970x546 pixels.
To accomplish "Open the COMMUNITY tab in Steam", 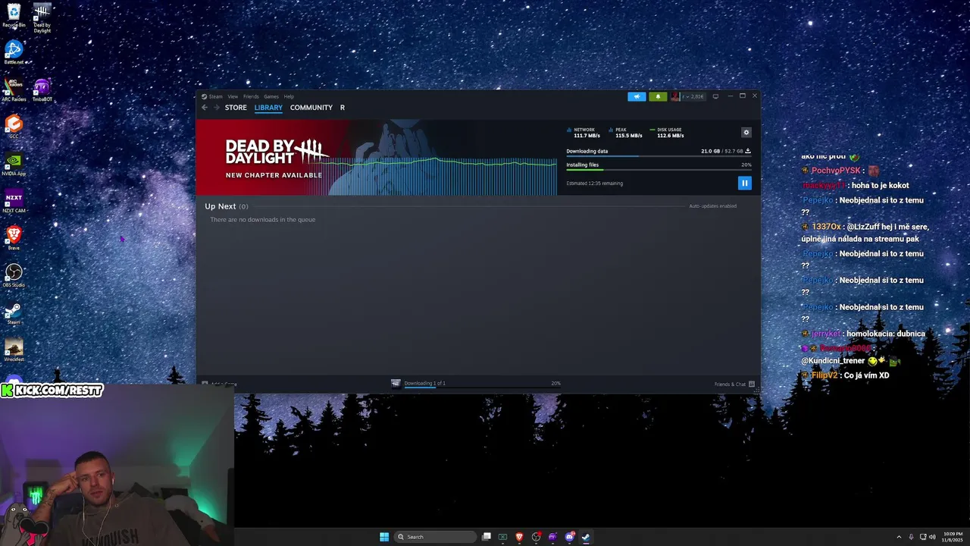I will pyautogui.click(x=311, y=108).
